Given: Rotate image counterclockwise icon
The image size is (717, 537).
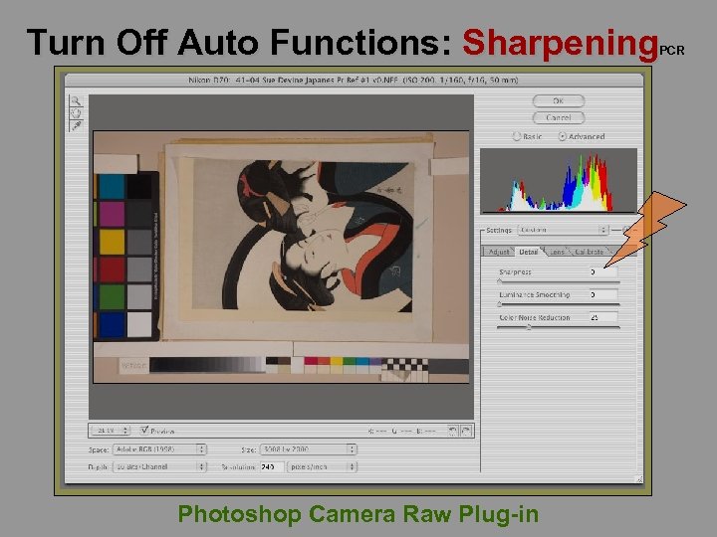Looking at the screenshot, I should click(453, 431).
